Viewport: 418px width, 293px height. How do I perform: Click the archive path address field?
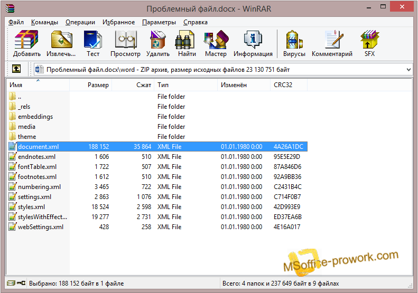tap(223, 70)
